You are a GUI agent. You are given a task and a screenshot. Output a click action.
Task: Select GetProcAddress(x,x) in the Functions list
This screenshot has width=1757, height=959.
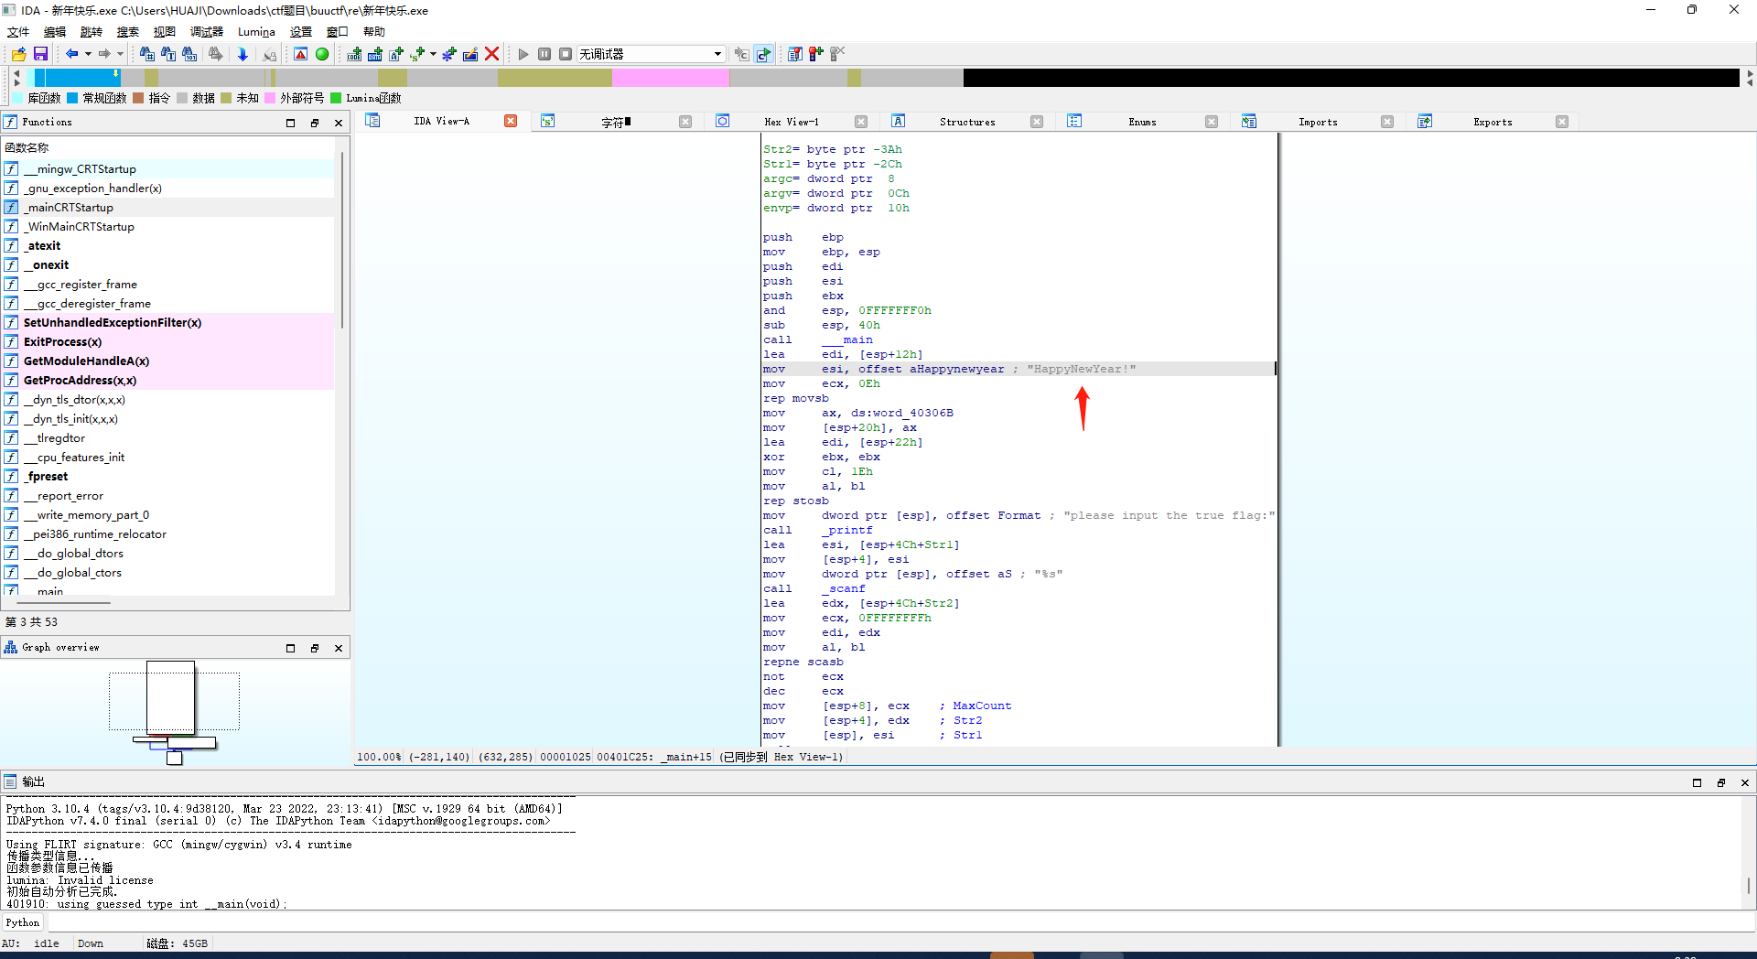pos(168,380)
